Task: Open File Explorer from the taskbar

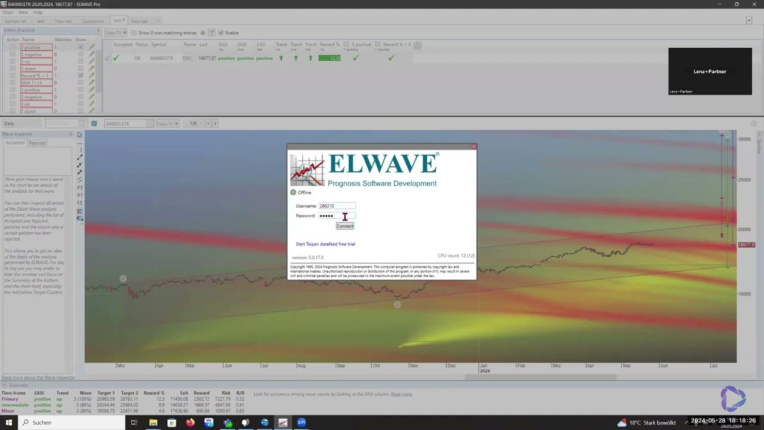Action: click(x=153, y=423)
